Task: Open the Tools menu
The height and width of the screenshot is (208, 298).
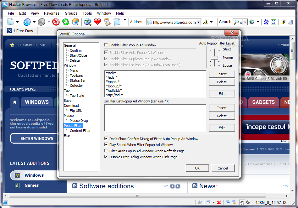Action: (87, 13)
